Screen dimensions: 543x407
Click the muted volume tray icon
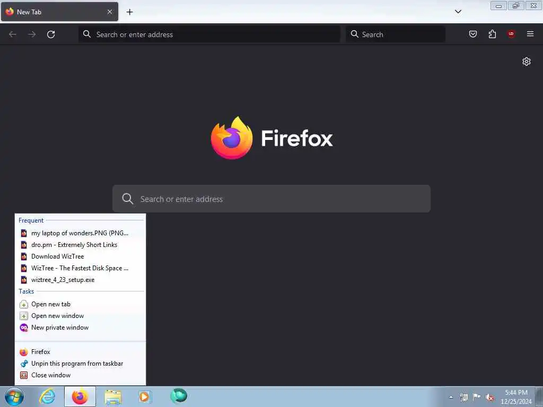489,397
